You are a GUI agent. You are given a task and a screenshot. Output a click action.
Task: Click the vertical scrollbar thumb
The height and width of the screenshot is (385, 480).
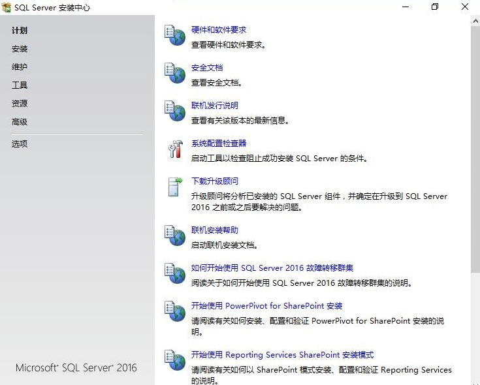(x=475, y=149)
